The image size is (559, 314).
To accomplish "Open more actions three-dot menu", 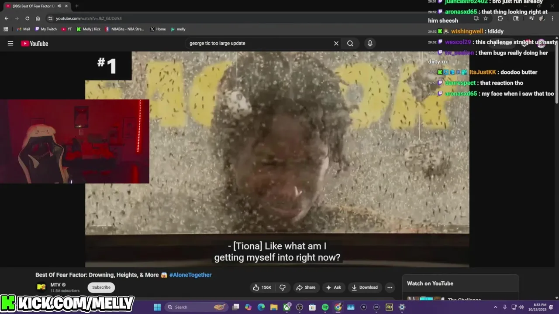I will 390,287.
